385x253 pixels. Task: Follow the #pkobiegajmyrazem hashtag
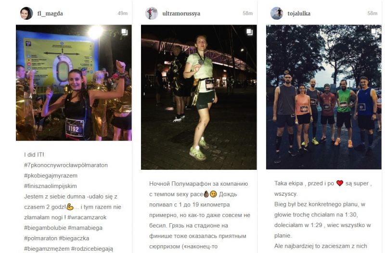click(x=51, y=176)
